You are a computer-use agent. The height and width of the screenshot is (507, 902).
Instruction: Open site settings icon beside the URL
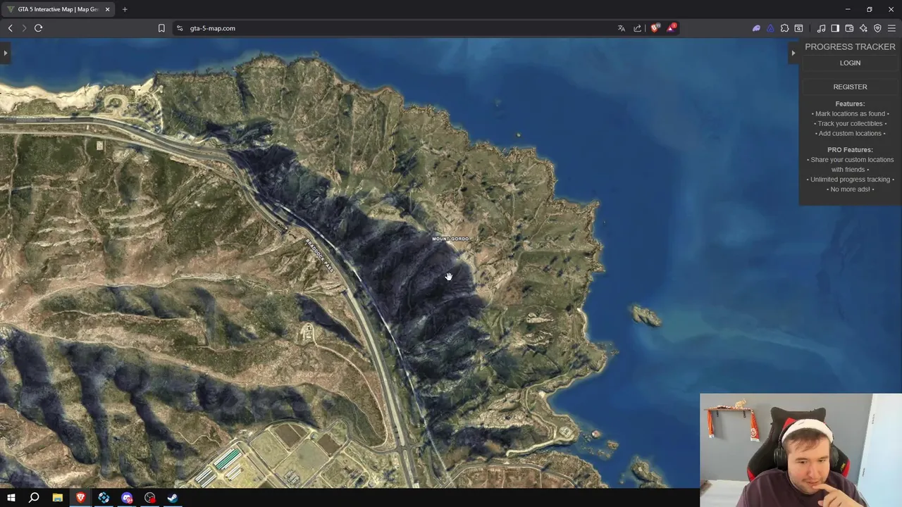click(x=180, y=28)
